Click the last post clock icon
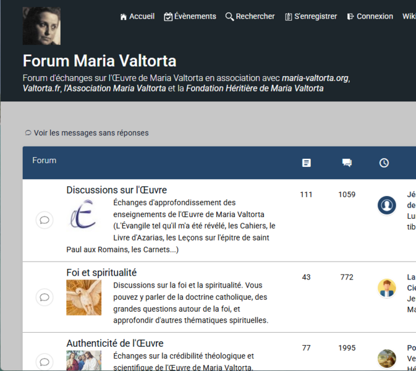Viewport: 416px width, 371px height. pyautogui.click(x=384, y=163)
